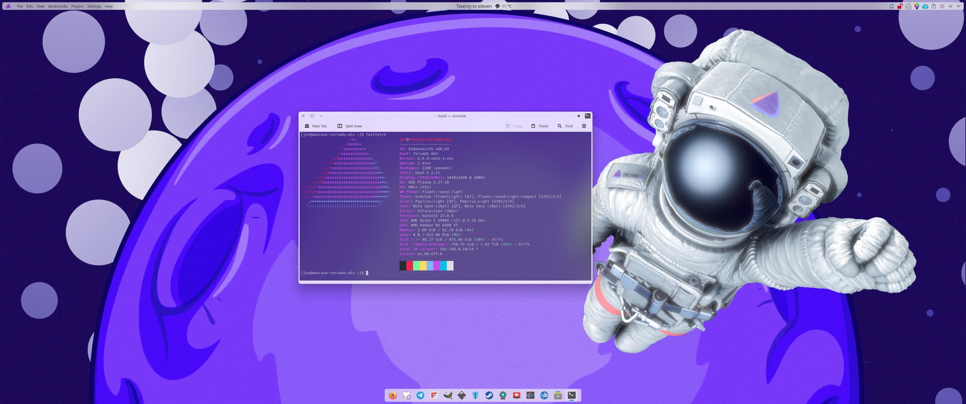
Task: Open the teal webcam app in dock
Action: pos(503,395)
